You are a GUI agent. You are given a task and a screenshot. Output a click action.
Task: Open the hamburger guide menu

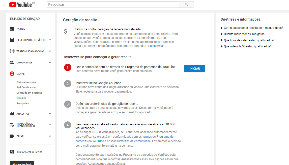4,5
